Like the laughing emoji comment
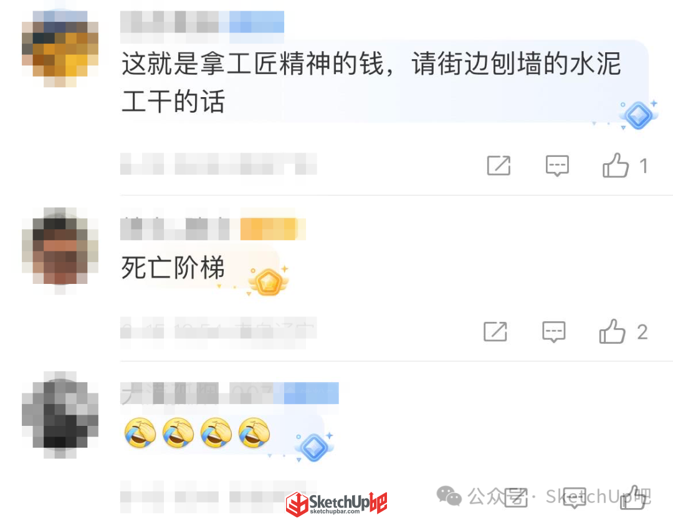Screen dimensions: 673x523 point(634,497)
